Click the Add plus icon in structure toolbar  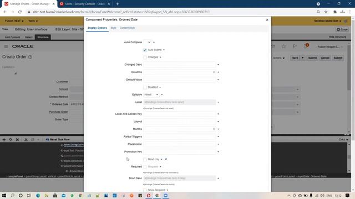click(4, 140)
